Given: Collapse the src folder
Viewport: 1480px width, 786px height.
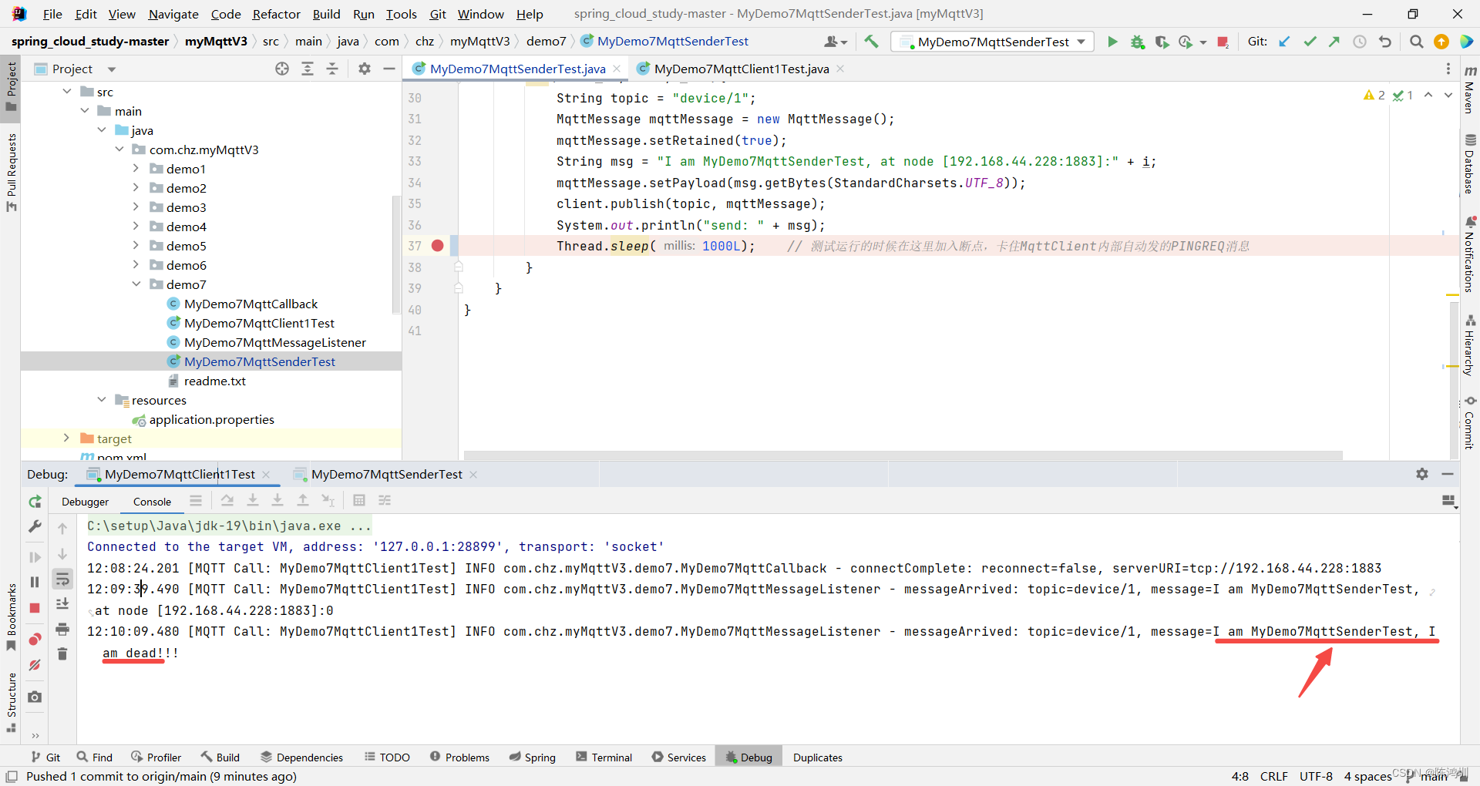Looking at the screenshot, I should tap(67, 92).
